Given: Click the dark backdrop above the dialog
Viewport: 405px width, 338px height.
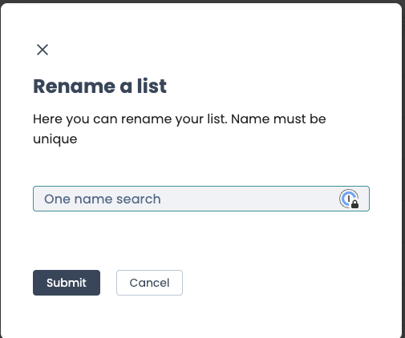Looking at the screenshot, I should [x=202, y=2].
